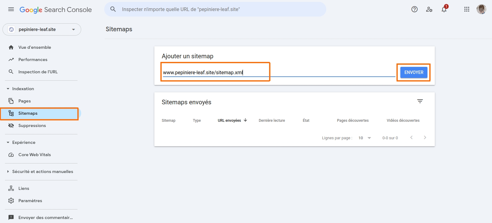Open the Lignes par page dropdown
492x223 pixels.
tap(365, 138)
